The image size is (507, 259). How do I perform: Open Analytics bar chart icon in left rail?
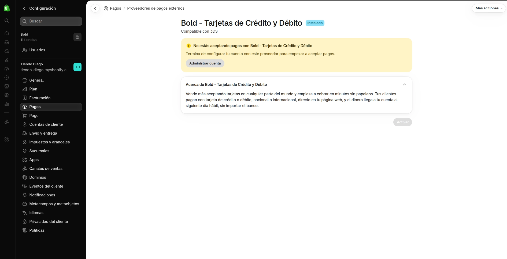click(7, 104)
